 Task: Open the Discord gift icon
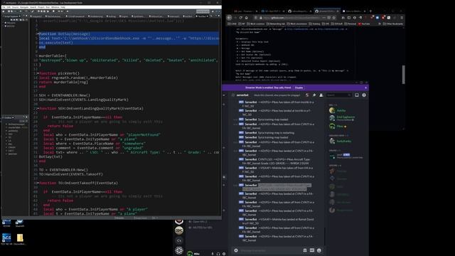[x=305, y=250]
